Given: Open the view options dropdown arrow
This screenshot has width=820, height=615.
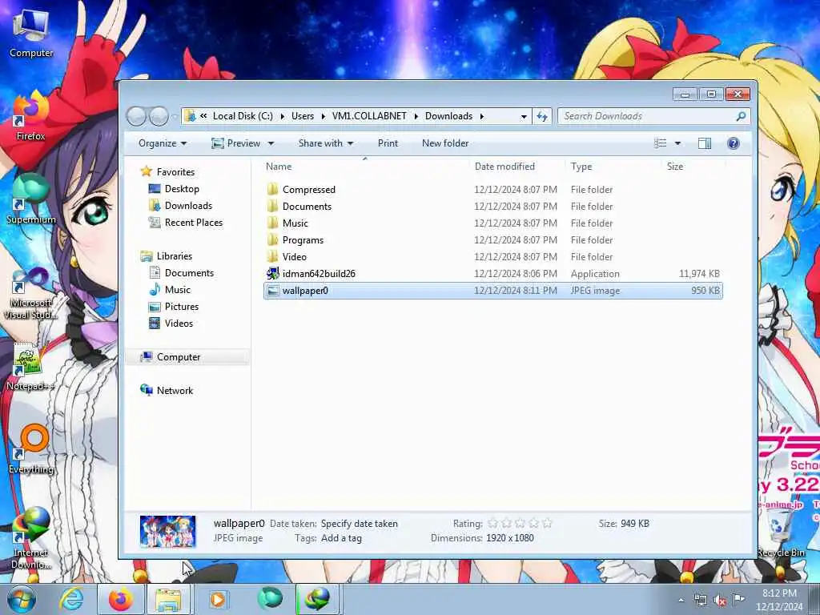Looking at the screenshot, I should tap(677, 143).
